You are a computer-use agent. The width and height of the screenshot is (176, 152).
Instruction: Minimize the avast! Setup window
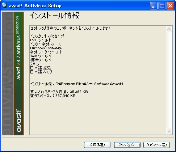[154, 5]
